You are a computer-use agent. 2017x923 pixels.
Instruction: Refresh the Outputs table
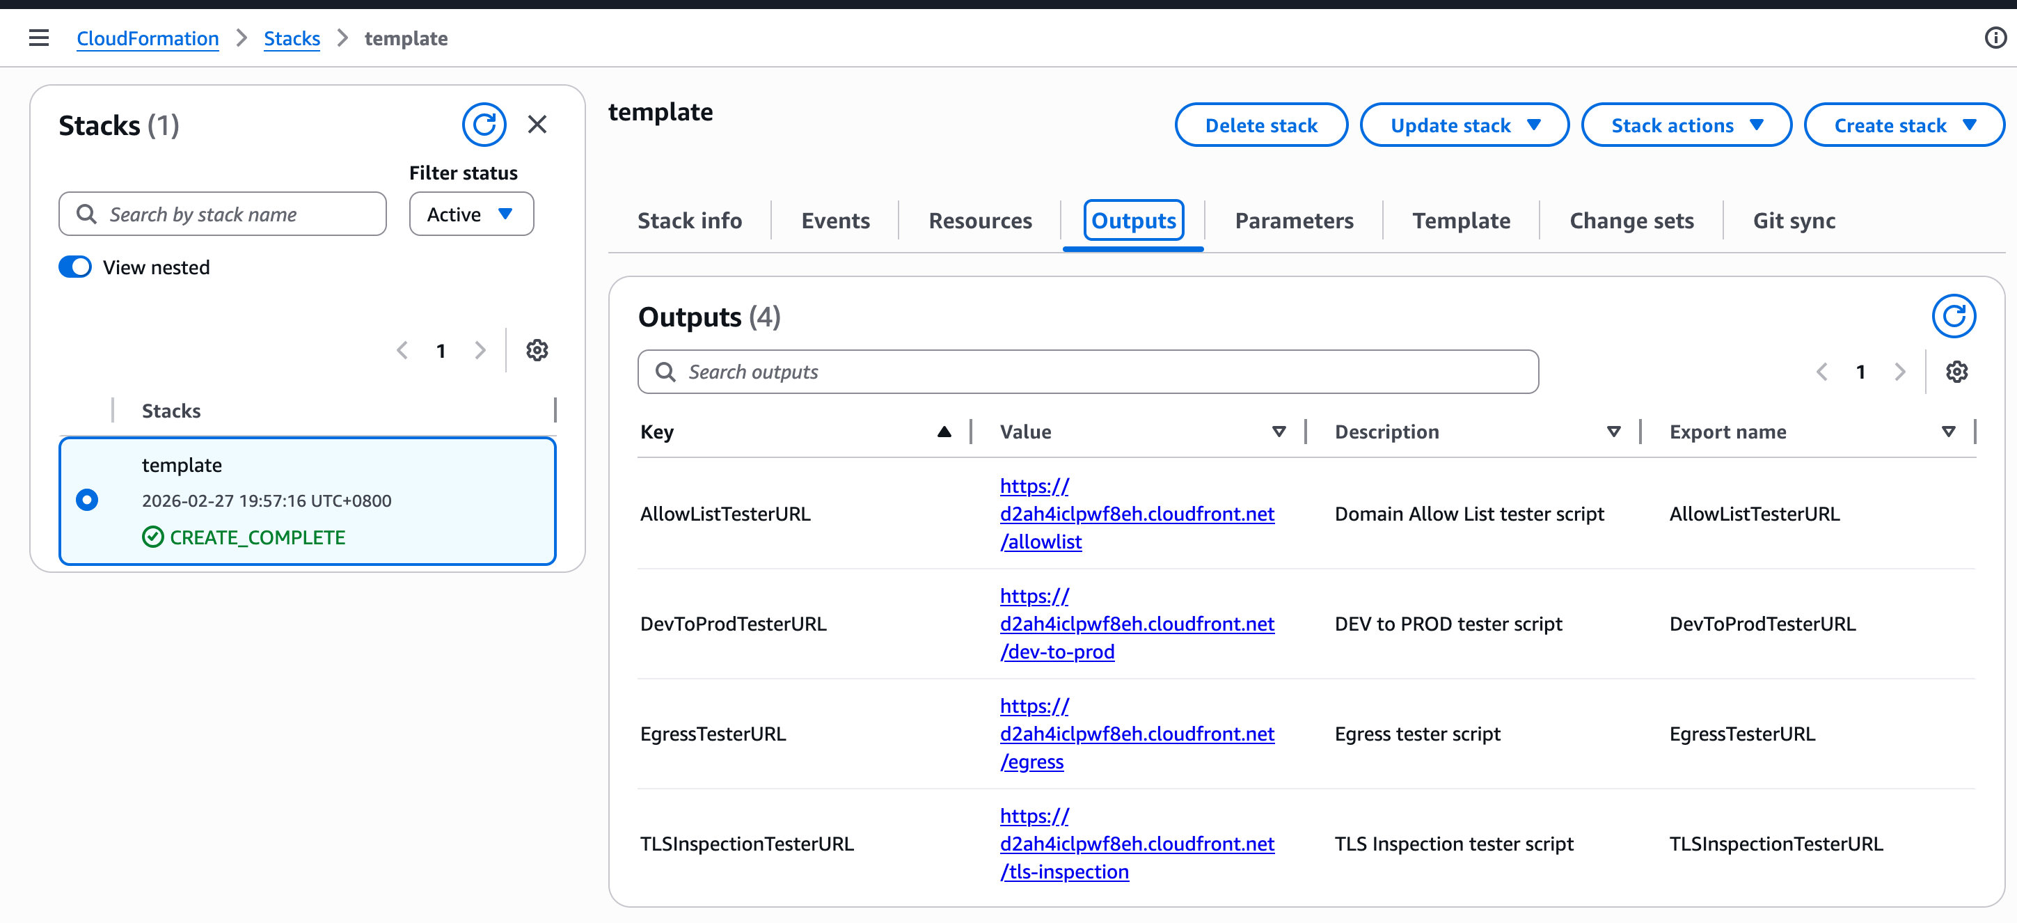click(x=1953, y=316)
